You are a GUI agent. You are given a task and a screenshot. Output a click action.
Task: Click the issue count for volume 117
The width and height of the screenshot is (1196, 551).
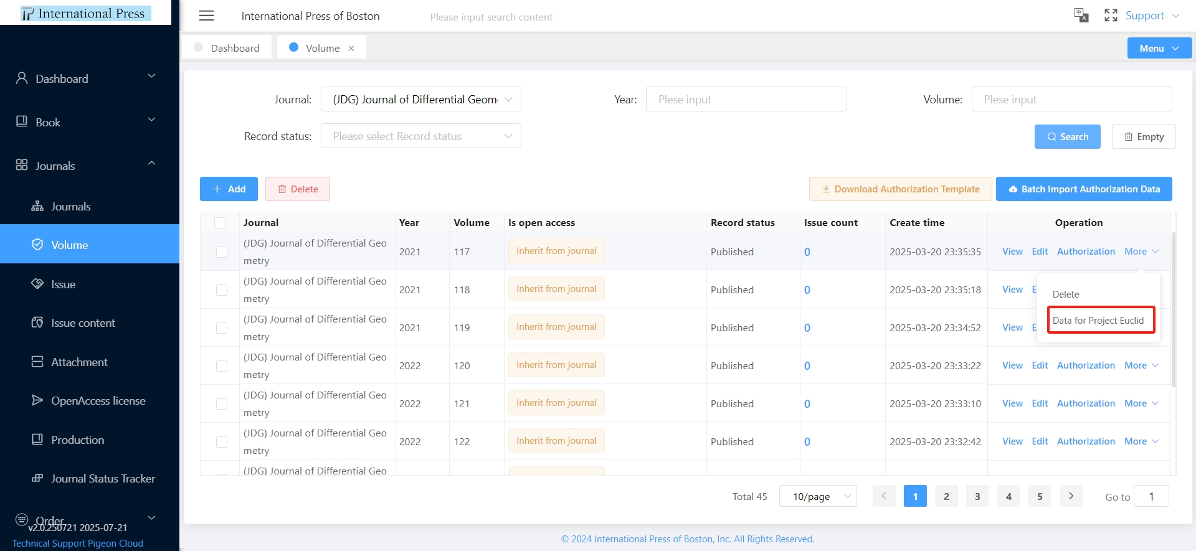click(x=807, y=252)
